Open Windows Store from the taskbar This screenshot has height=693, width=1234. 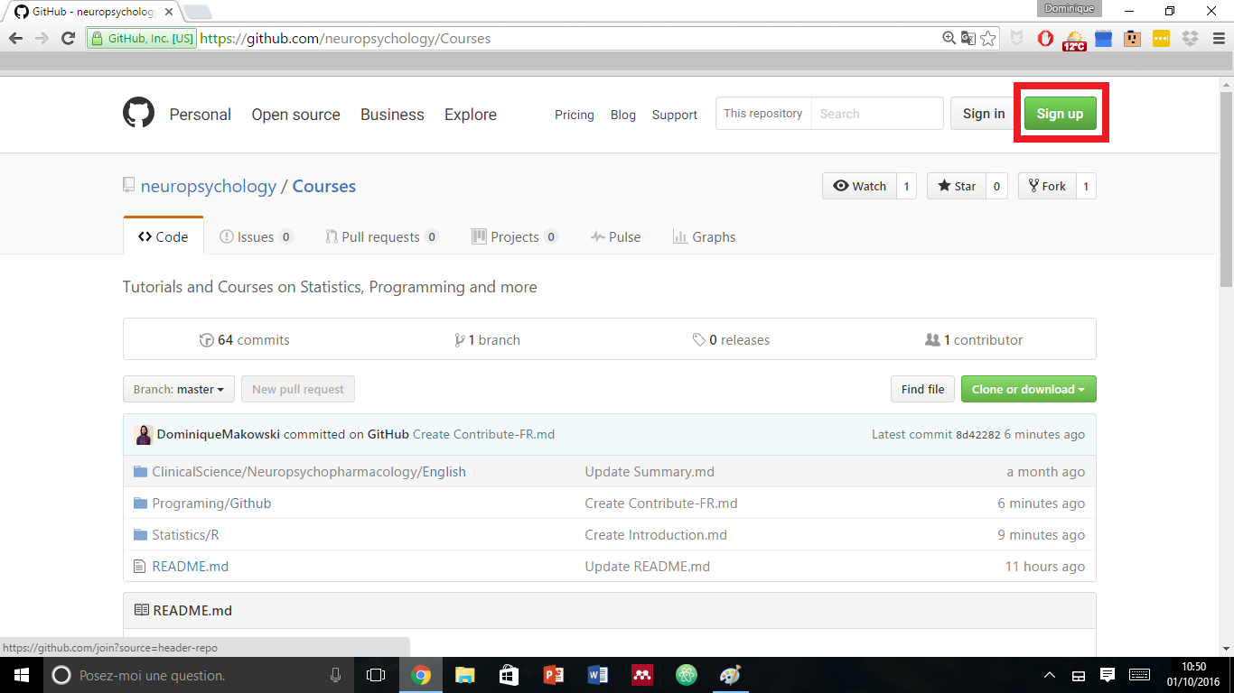click(509, 675)
